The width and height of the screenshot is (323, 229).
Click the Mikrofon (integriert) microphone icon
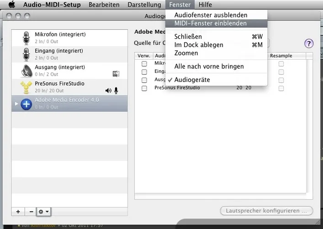26,38
